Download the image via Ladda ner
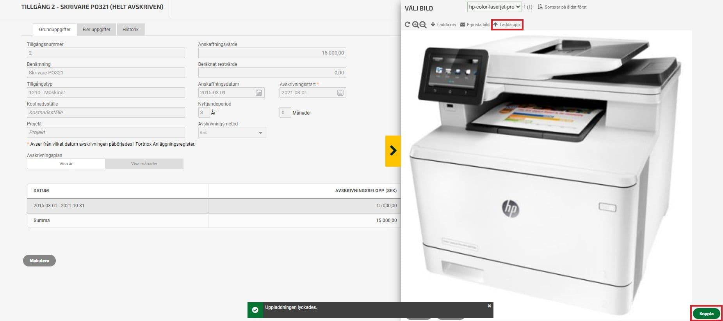Screen dimensions: 723x321 point(443,25)
